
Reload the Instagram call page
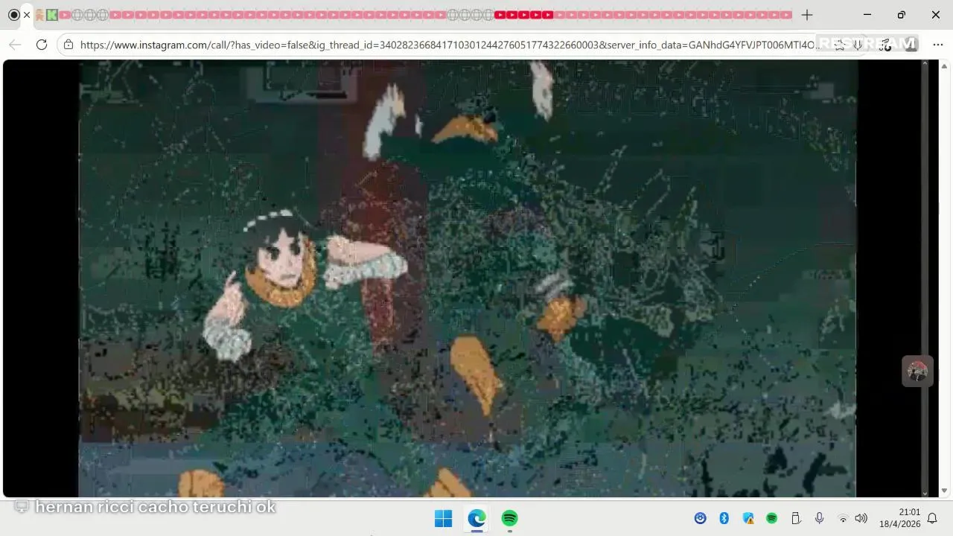tap(42, 45)
